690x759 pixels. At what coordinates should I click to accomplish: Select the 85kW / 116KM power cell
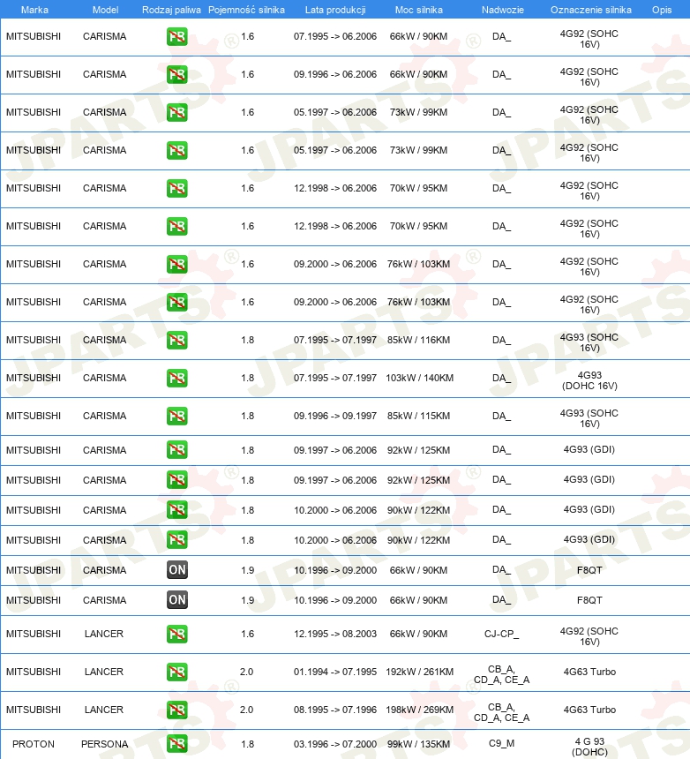(418, 341)
